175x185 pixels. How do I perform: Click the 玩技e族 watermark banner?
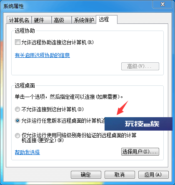(x=138, y=124)
